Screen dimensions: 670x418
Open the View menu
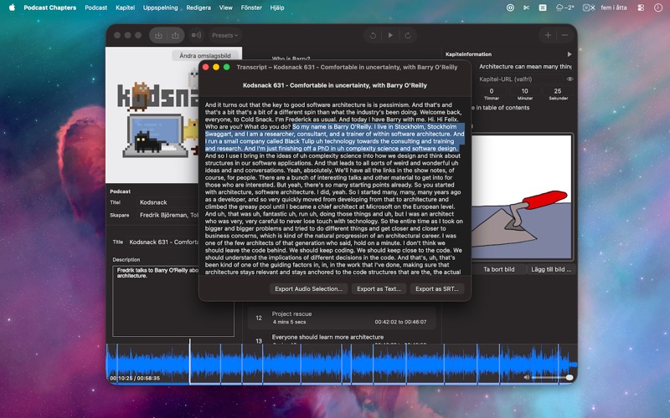(225, 8)
